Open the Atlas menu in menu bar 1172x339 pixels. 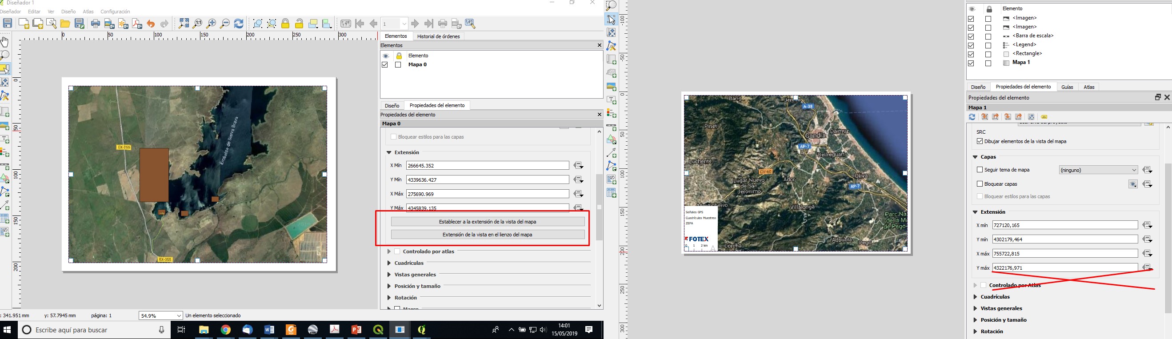[x=88, y=12]
